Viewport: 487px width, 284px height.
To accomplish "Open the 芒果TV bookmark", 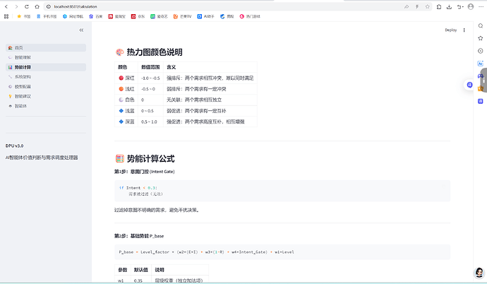I will [182, 16].
